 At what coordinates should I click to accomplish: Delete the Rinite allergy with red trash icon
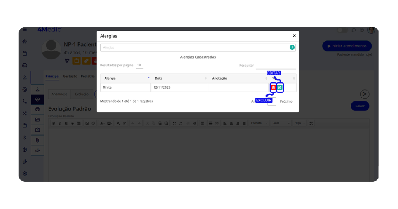point(273,88)
